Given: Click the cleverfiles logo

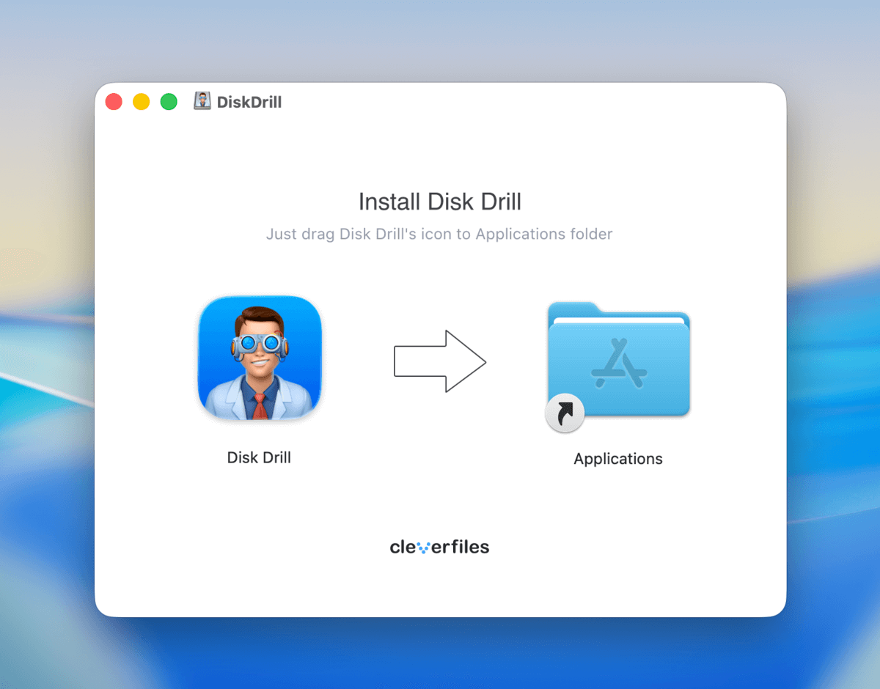Looking at the screenshot, I should (x=439, y=546).
